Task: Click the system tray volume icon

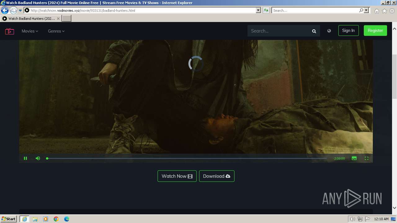Action: (353, 219)
